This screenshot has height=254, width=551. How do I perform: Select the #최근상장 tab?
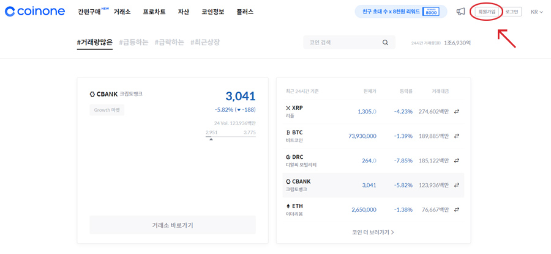coord(205,43)
